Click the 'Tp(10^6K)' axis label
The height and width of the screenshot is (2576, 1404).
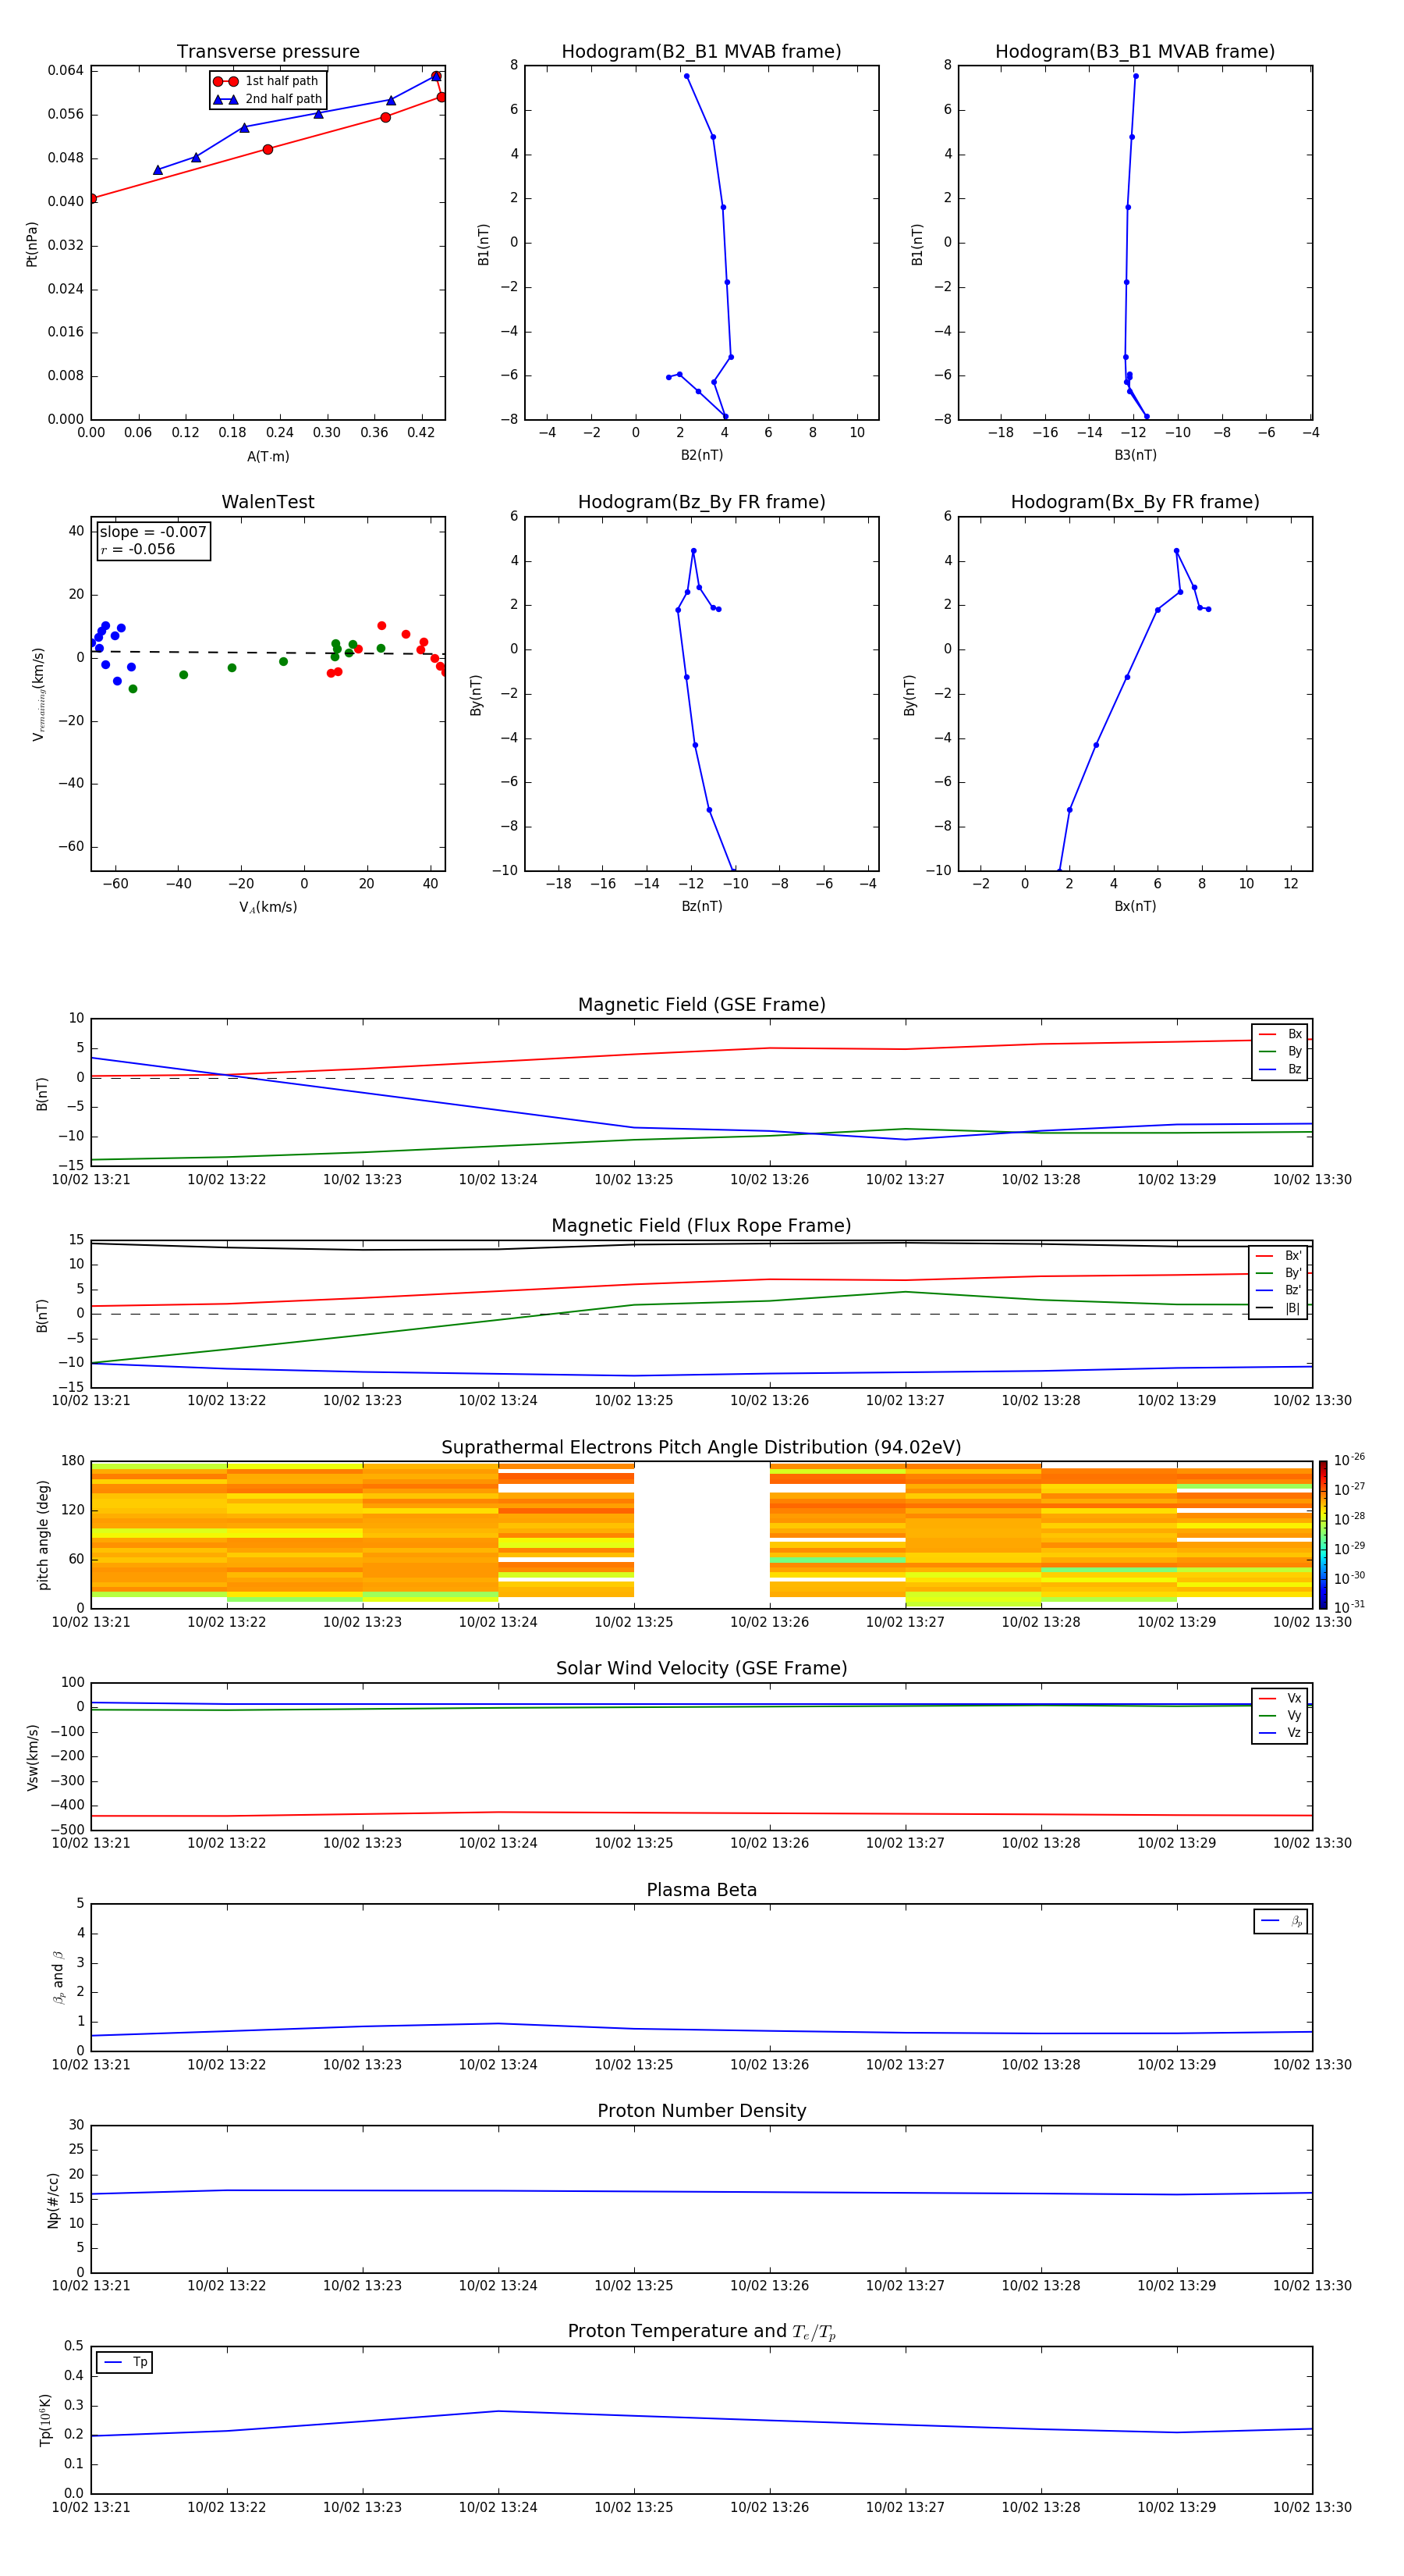(45, 2420)
